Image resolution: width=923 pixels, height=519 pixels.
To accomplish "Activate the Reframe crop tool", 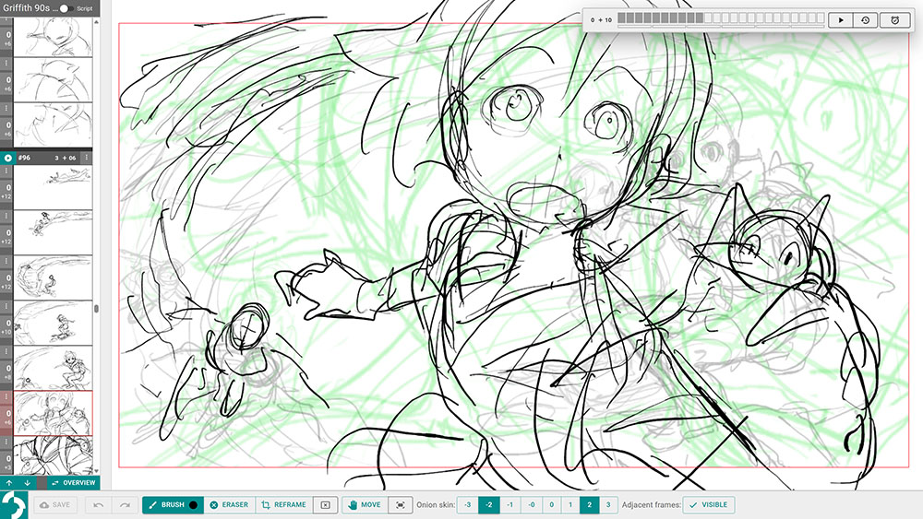I will point(282,505).
